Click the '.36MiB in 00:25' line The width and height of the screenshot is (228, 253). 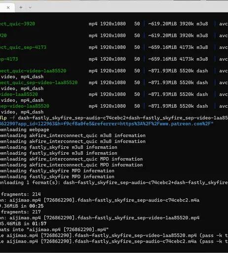point(22,206)
